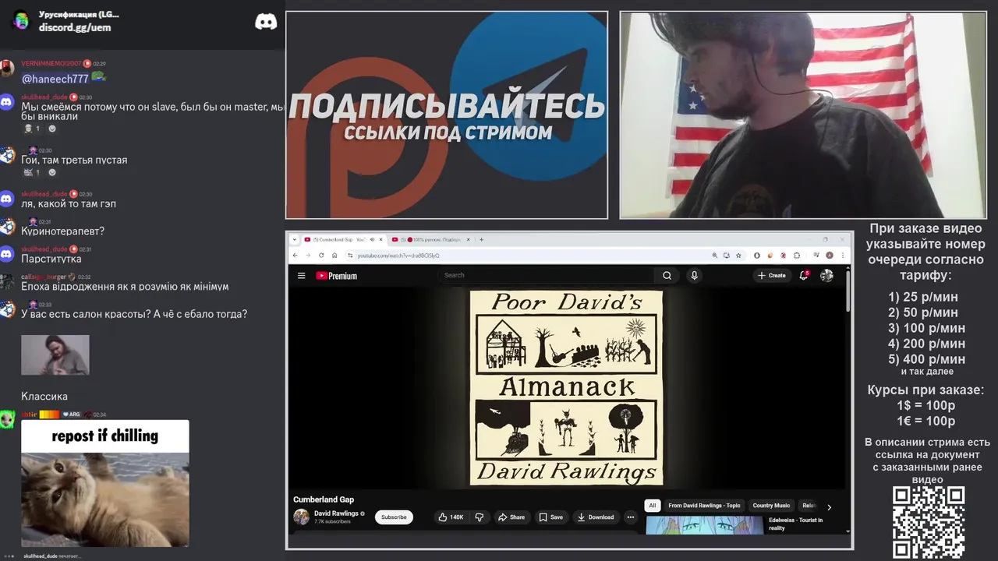Go forward in Chrome browser
Screen dimensions: 998x561
[308, 256]
